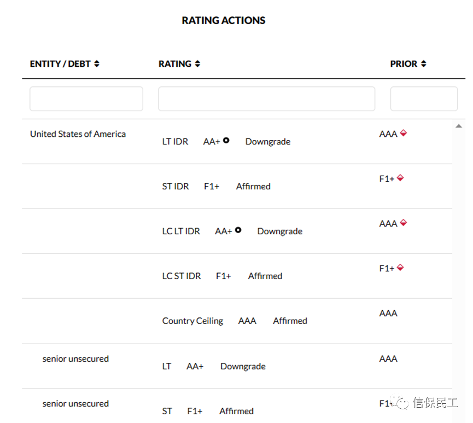Focus the PRIOR filter box
This screenshot has width=473, height=423.
click(x=424, y=98)
